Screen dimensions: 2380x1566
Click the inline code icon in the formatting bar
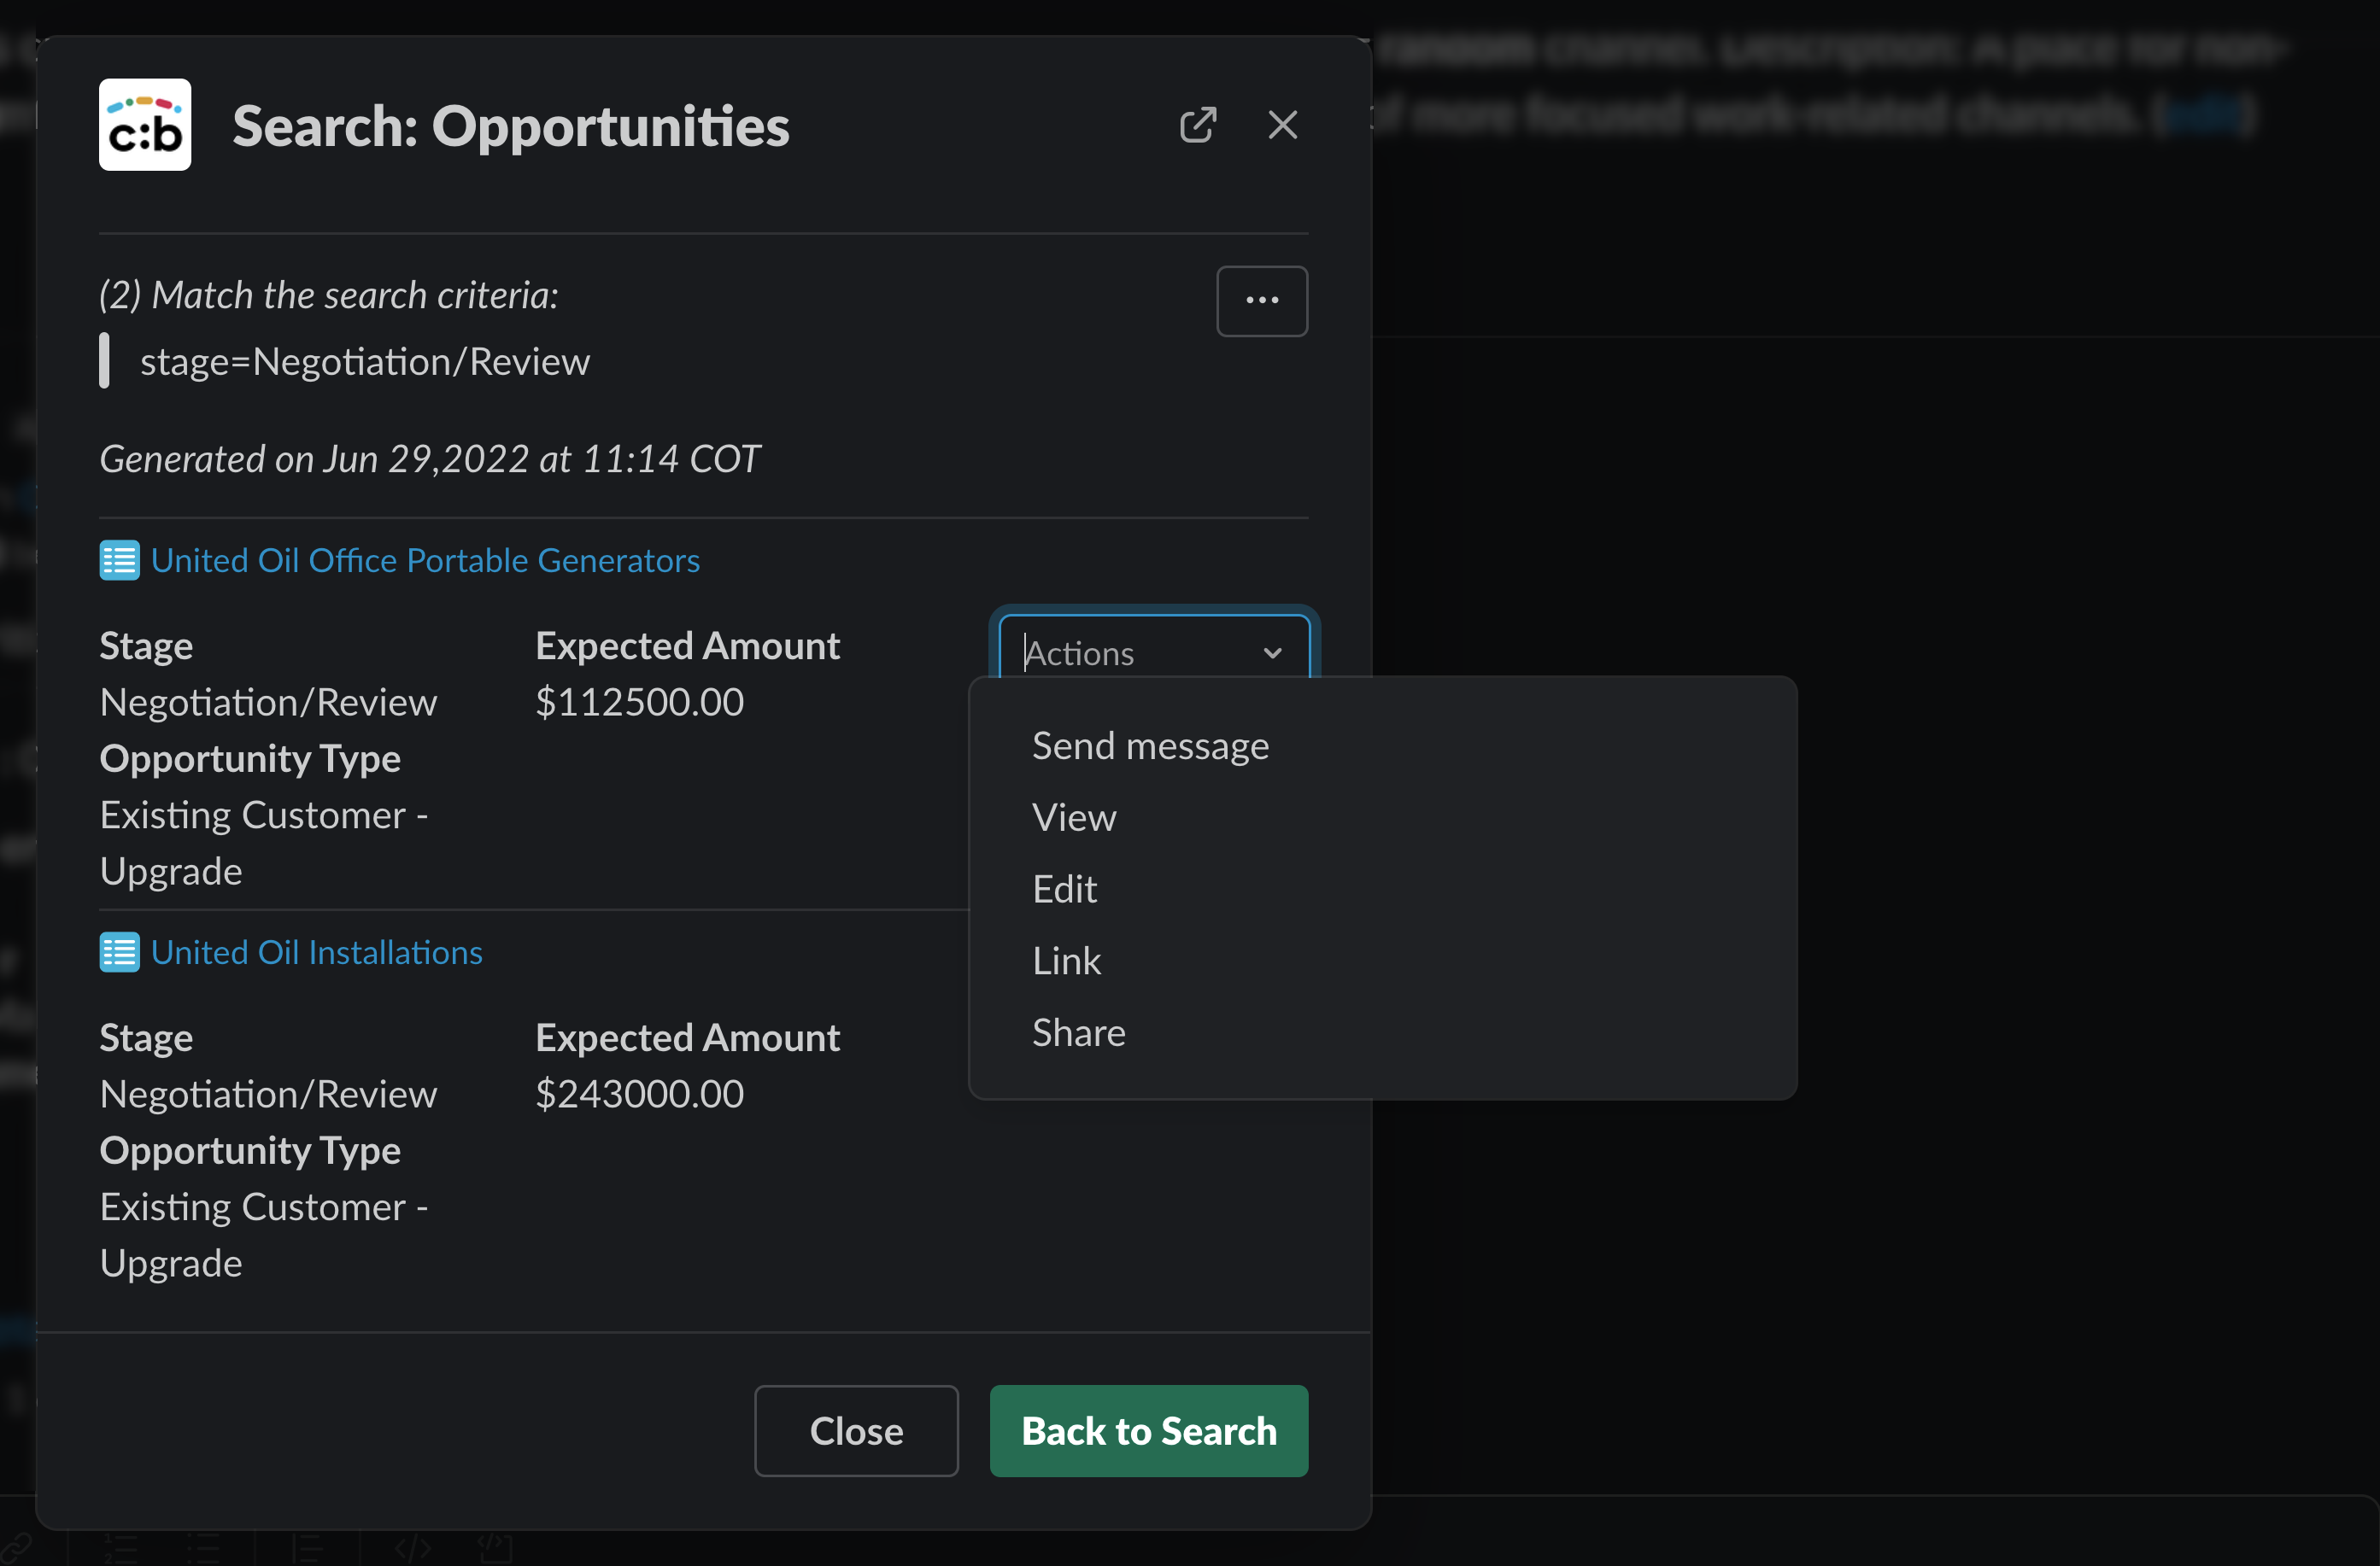412,1547
